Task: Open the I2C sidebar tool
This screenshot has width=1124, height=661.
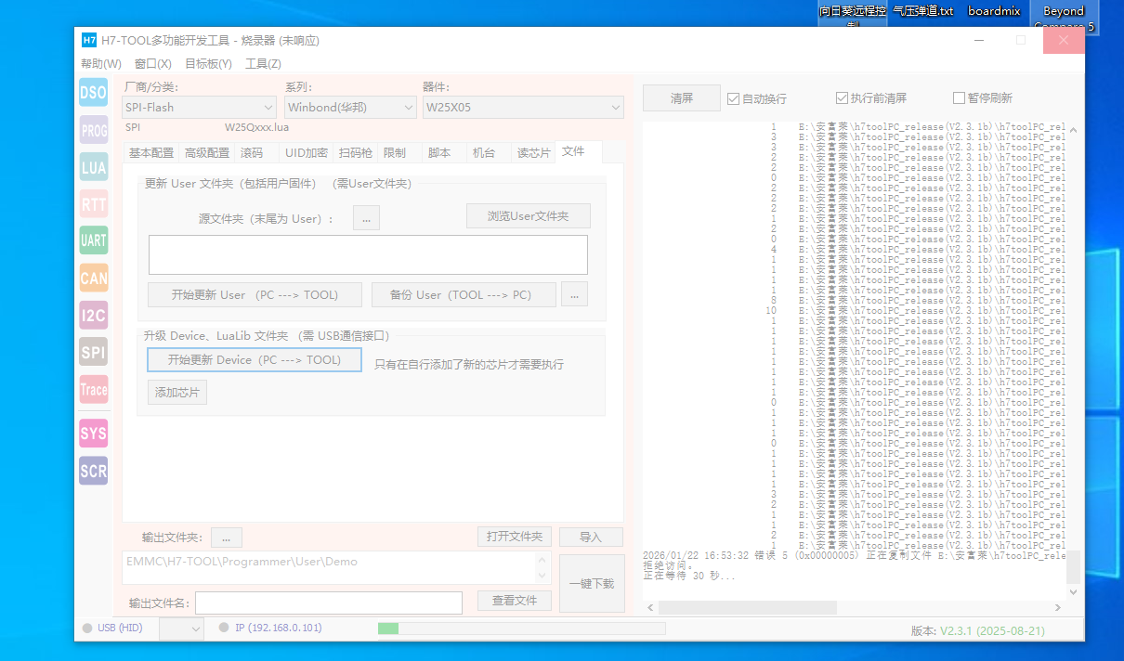Action: [93, 315]
